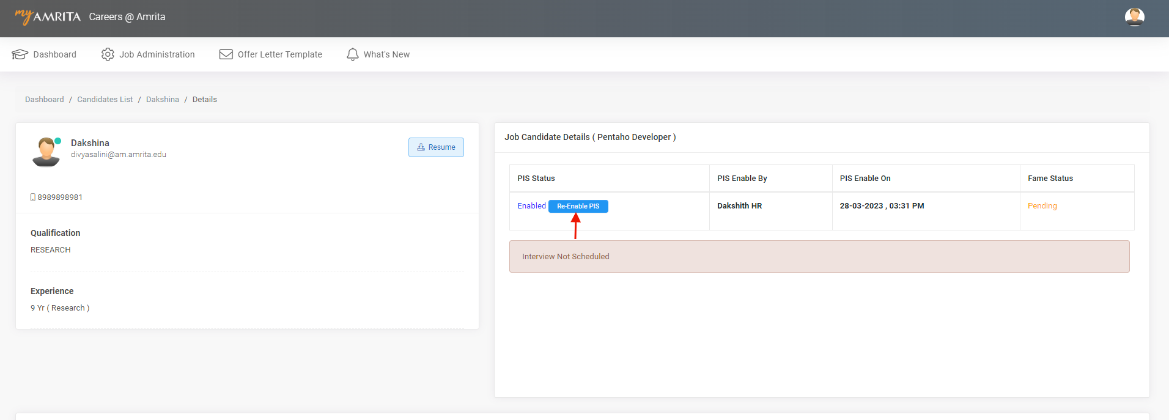
Task: Go to Offer Letter Template
Action: (279, 54)
